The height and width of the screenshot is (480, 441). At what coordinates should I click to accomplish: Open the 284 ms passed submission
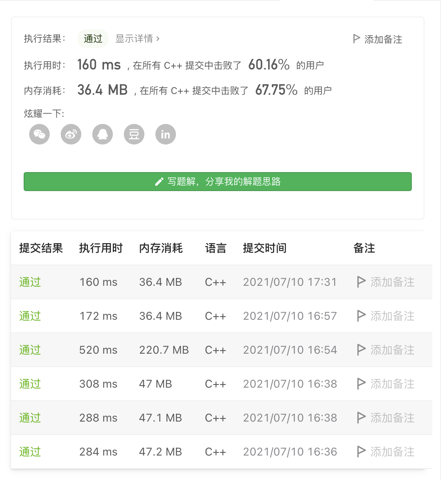coord(30,452)
